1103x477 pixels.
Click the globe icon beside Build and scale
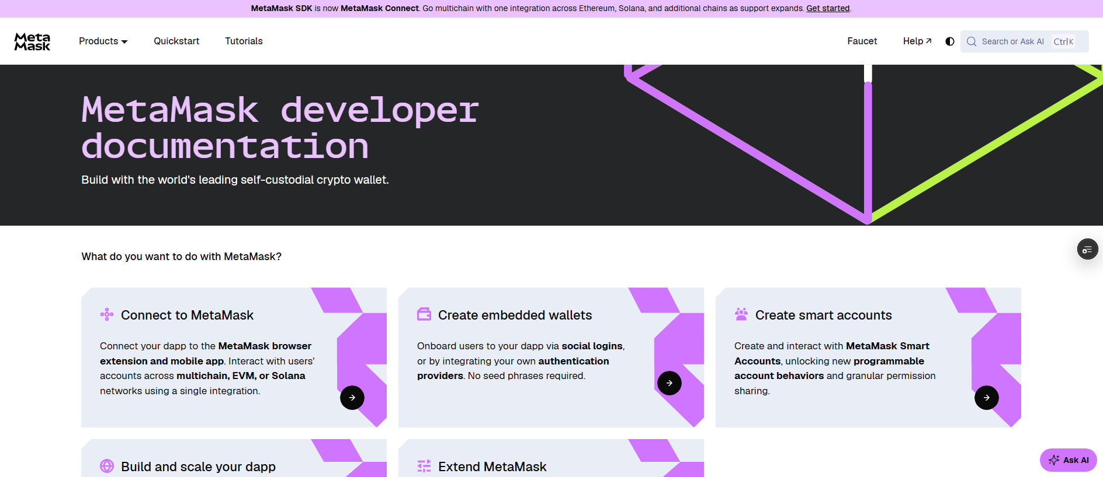click(107, 466)
